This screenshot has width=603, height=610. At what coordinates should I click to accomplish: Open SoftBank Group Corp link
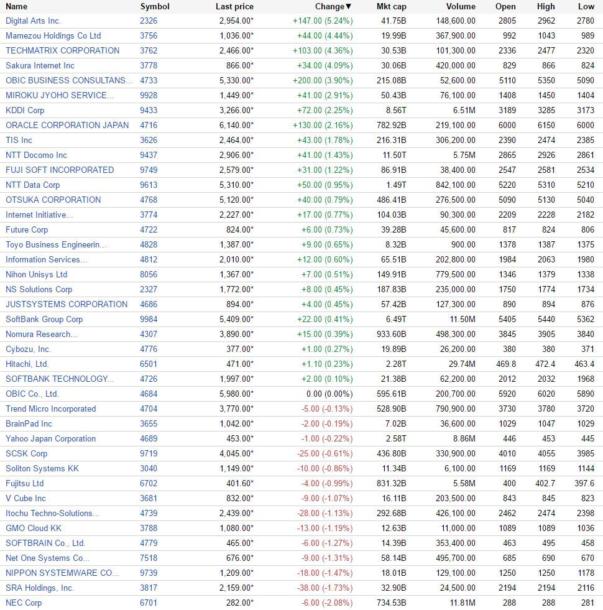pos(44,319)
